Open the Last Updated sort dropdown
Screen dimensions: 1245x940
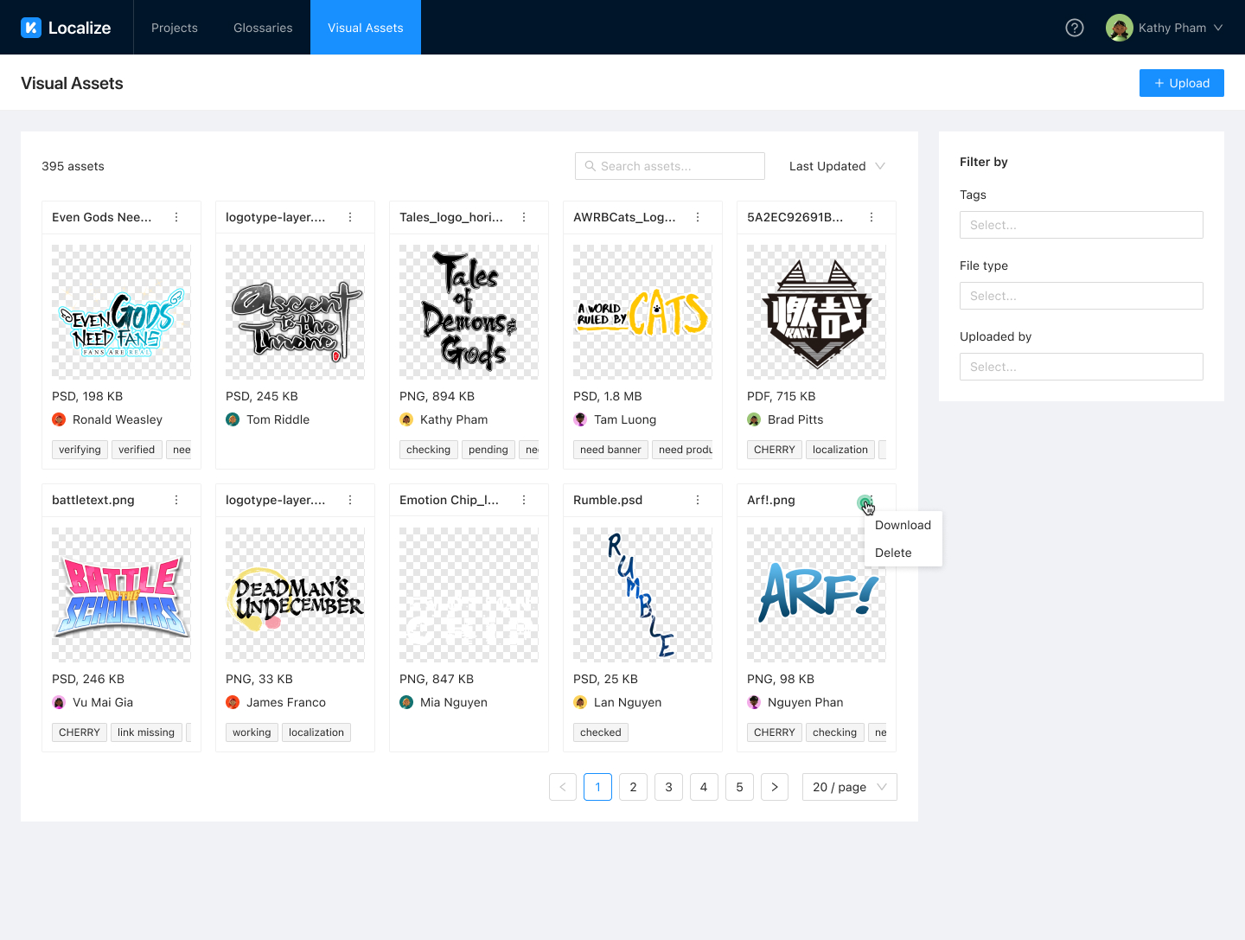[x=836, y=166]
